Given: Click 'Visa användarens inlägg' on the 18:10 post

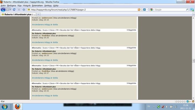Looking at the screenshot, I should [x=65, y=18].
